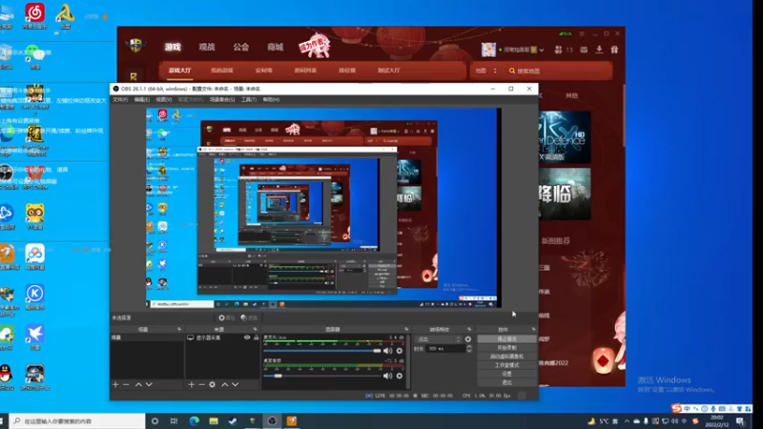This screenshot has width=763, height=429.
Task: Open the scene transition properties gear
Action: point(468,339)
